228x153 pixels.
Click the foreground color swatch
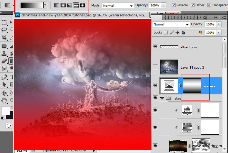[5, 110]
